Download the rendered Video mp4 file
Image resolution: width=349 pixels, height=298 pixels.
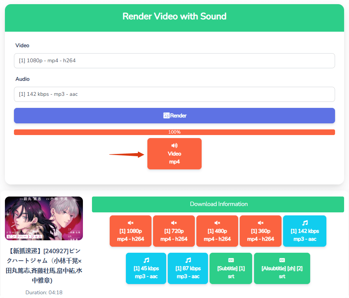coord(174,154)
